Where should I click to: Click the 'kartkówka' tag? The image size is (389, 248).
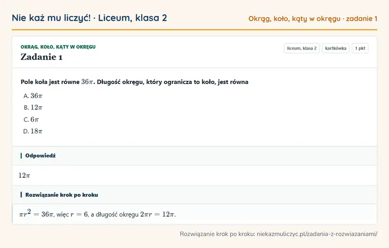[336, 48]
